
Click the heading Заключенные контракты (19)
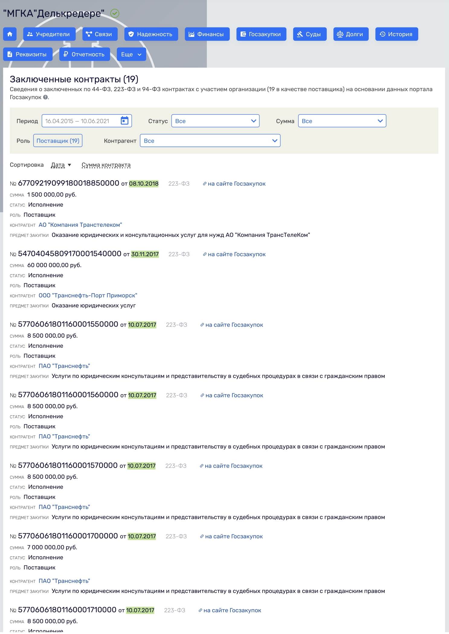(x=74, y=79)
